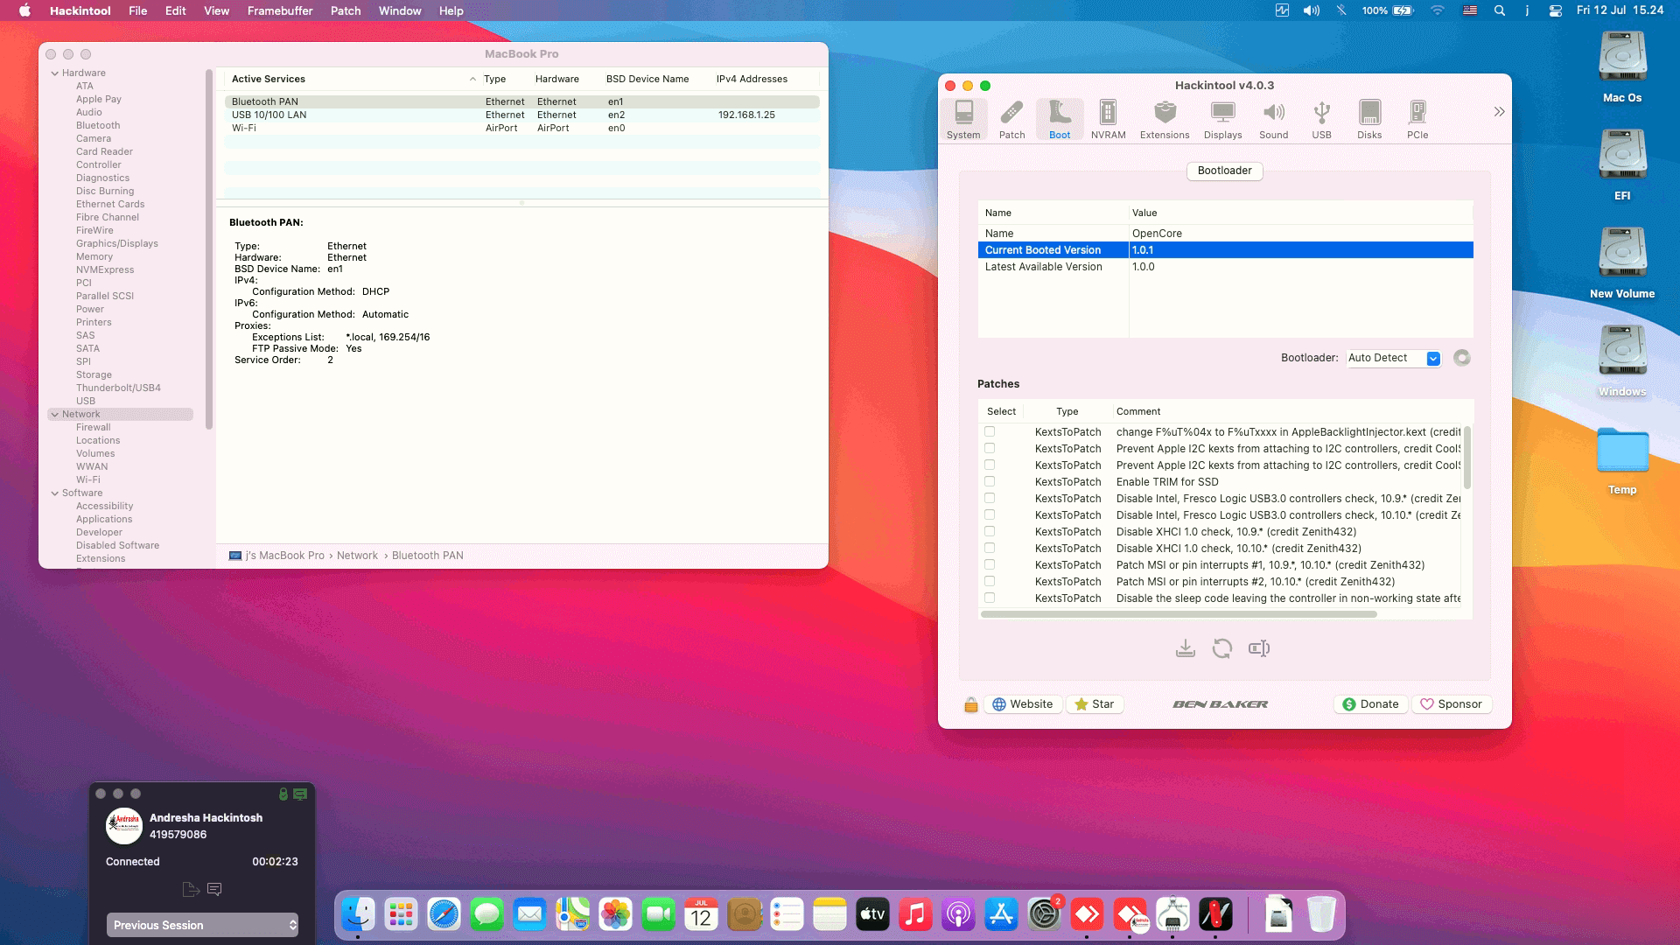Click the Sponsor button
The width and height of the screenshot is (1680, 945).
[x=1451, y=704]
